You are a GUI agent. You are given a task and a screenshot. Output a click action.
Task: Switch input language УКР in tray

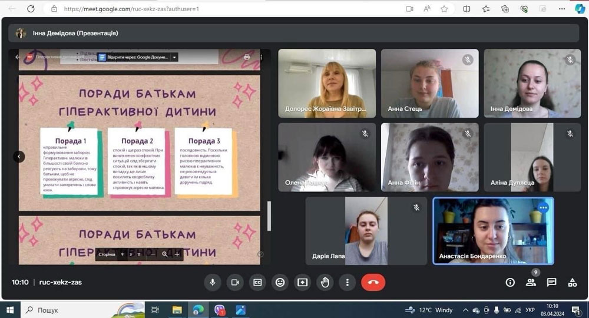click(x=530, y=310)
